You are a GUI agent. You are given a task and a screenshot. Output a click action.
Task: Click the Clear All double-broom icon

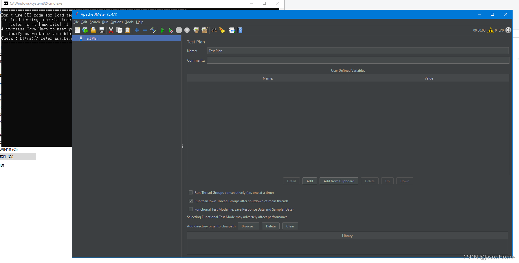(205, 30)
